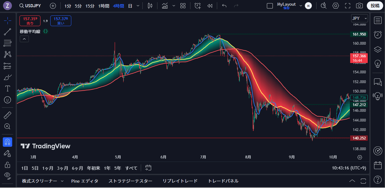This screenshot has width=385, height=188.
Task: Click the 157.37 買い buy button
Action: pos(61,21)
